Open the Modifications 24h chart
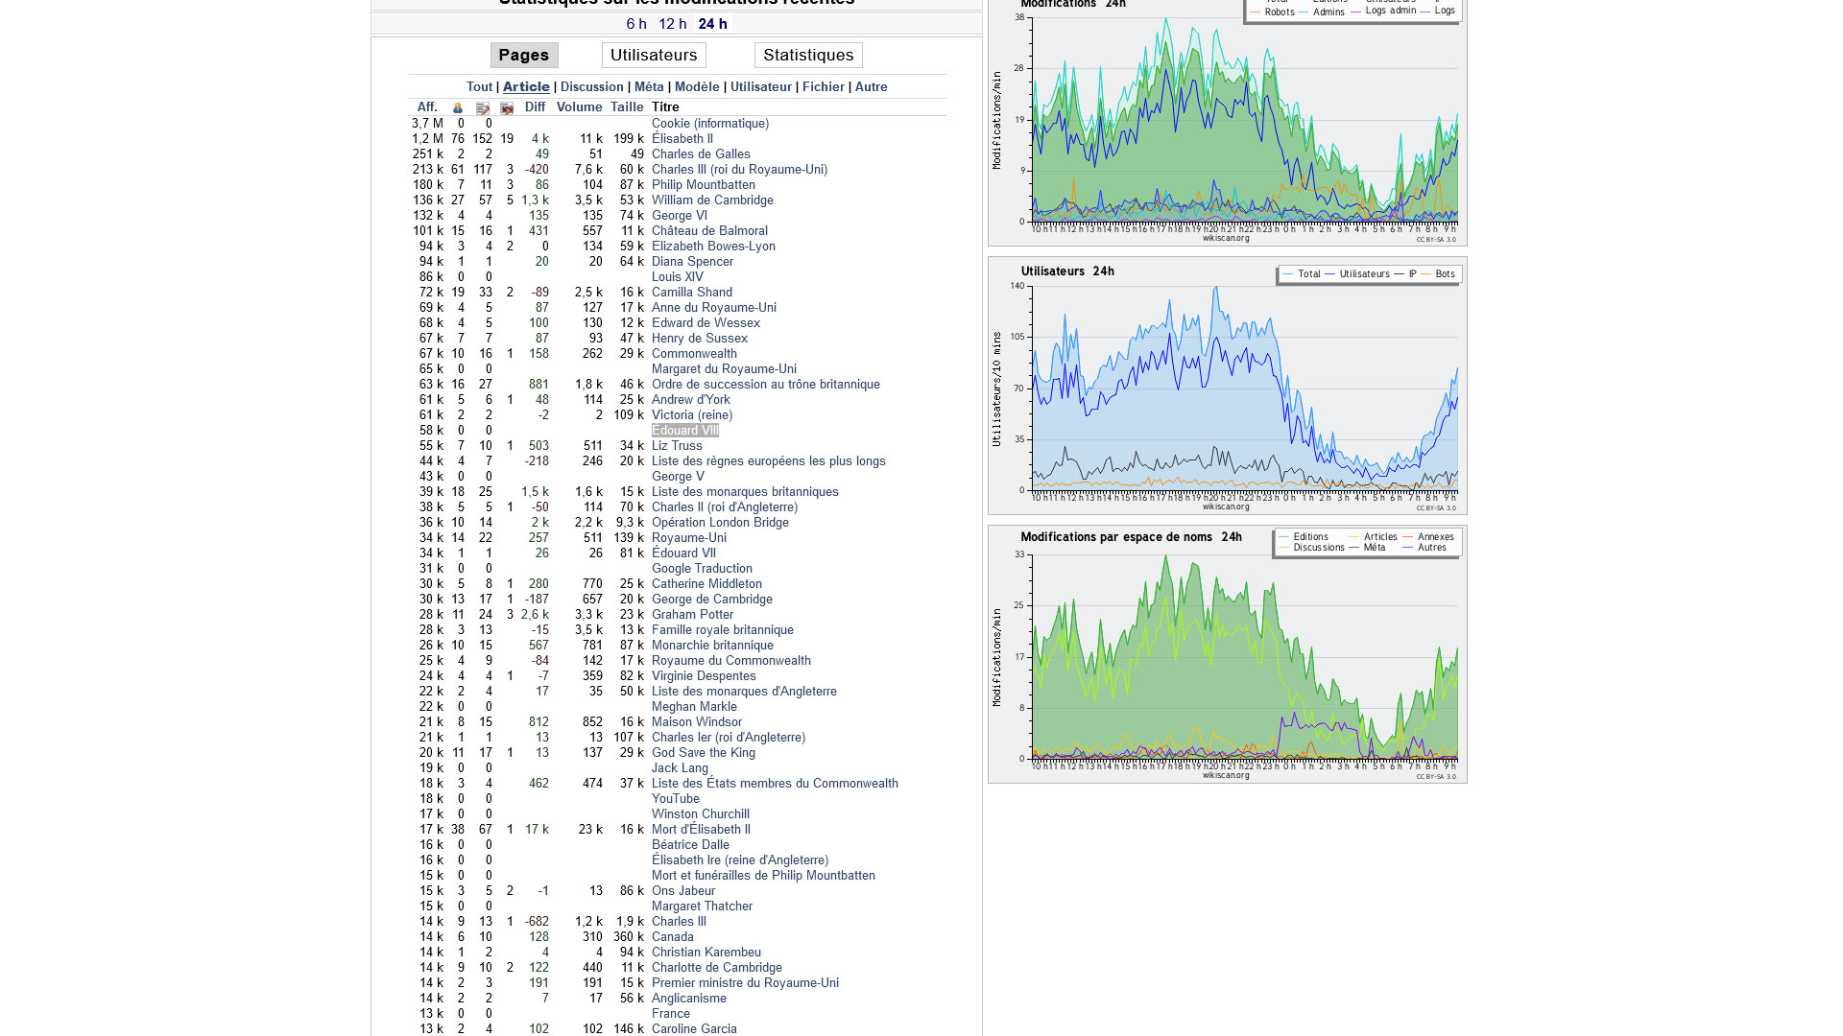 [x=1228, y=122]
